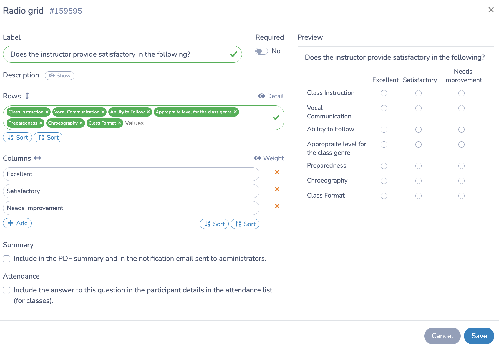The image size is (499, 349).
Task: Sort rows ascending A to Z
Action: (x=17, y=137)
